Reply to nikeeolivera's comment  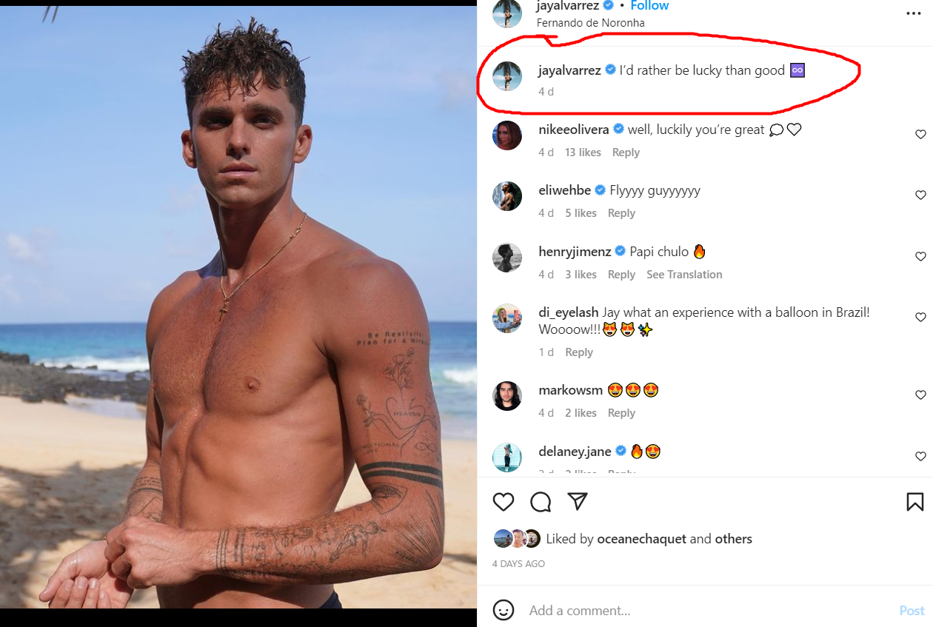(626, 152)
